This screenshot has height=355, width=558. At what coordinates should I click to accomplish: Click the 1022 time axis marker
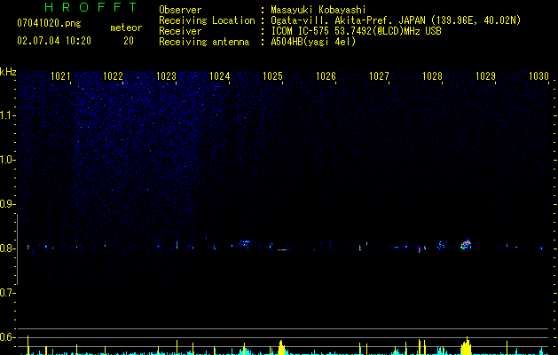coord(114,76)
